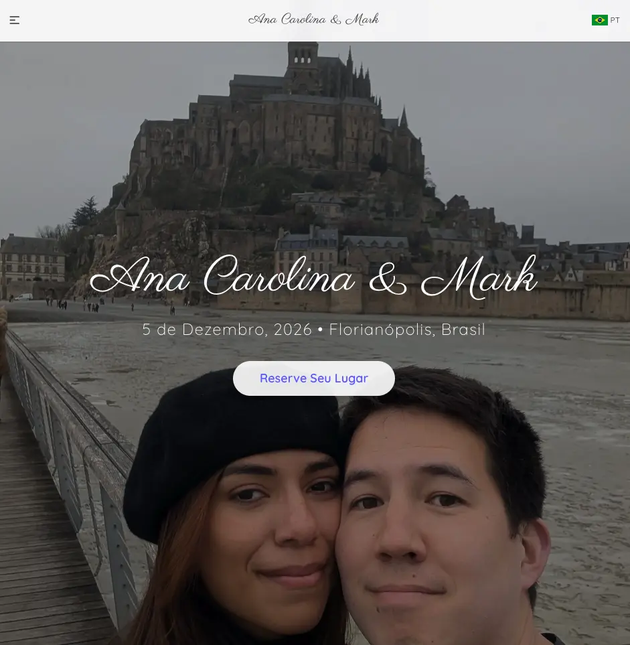
Task: Click the location 'Florianópolis, Brasil'
Action: pos(407,330)
